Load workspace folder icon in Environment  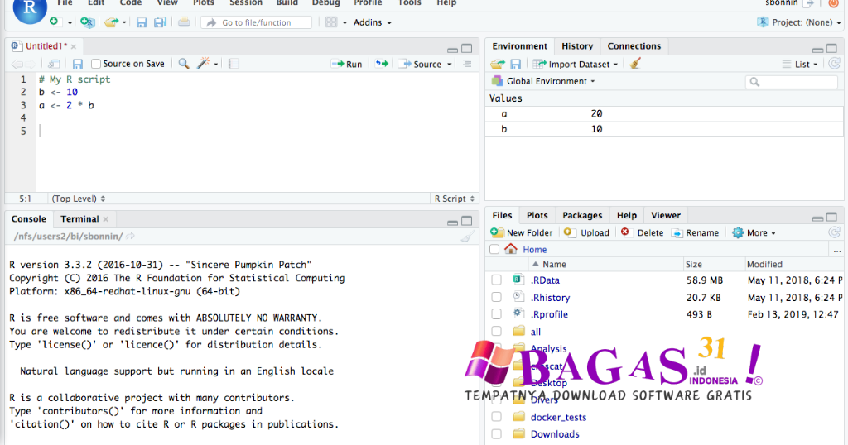pyautogui.click(x=498, y=65)
